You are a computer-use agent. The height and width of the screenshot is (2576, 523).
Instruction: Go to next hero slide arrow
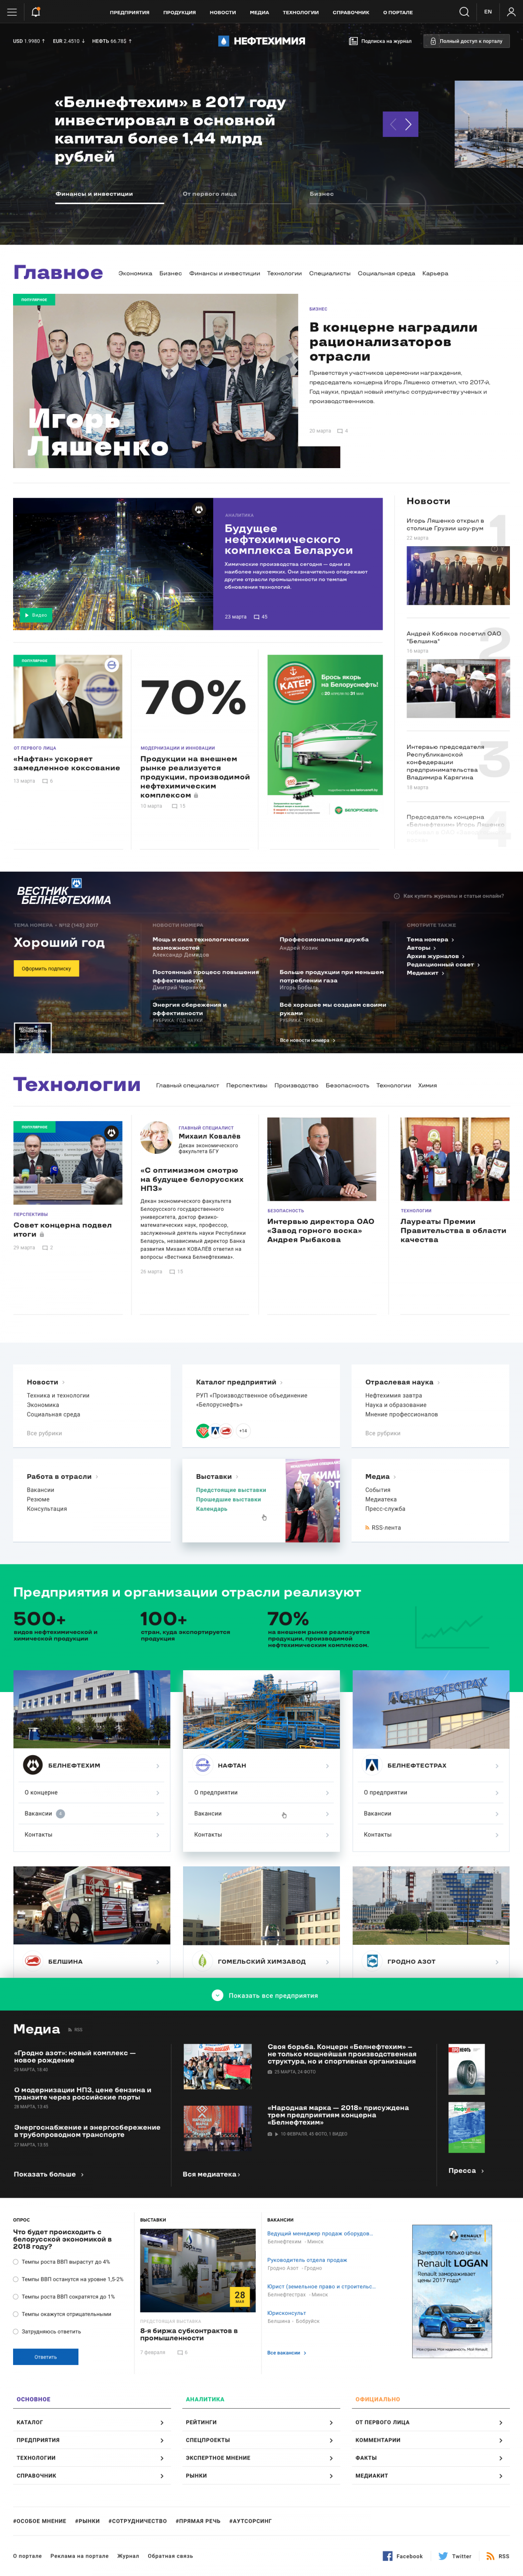[409, 124]
